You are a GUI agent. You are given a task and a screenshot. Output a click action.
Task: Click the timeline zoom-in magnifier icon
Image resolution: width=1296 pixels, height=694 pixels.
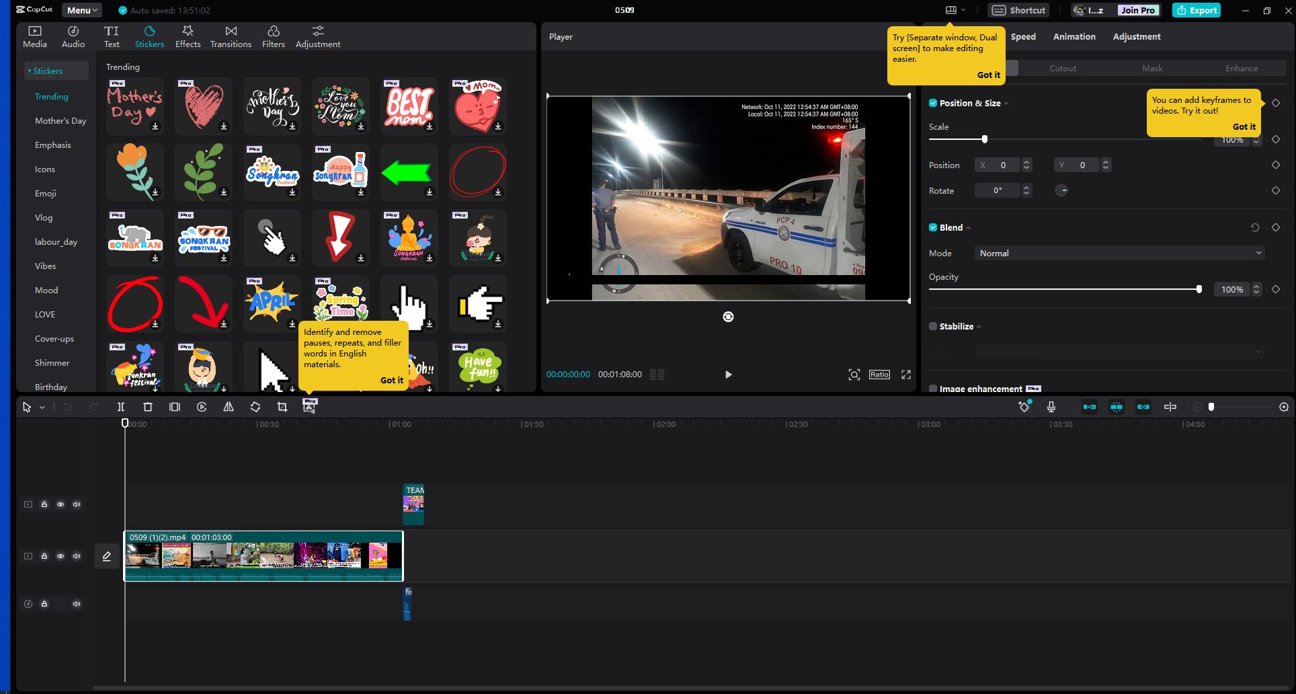click(1284, 407)
